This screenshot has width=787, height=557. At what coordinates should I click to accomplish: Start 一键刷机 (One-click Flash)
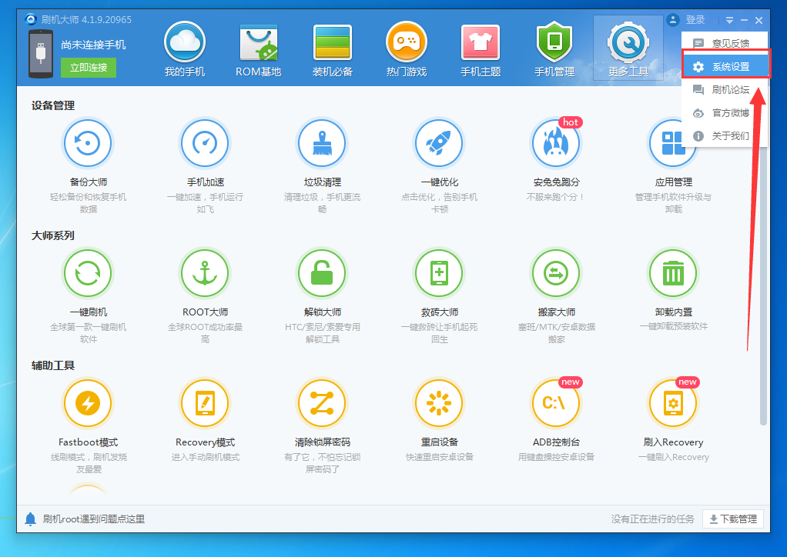click(x=87, y=272)
